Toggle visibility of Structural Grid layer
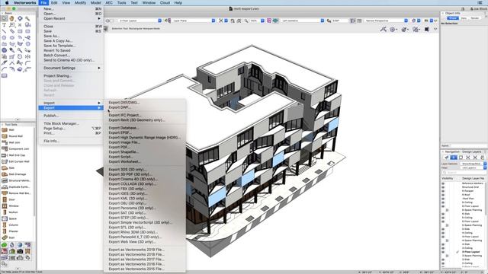488x274 pixels. (x=443, y=187)
